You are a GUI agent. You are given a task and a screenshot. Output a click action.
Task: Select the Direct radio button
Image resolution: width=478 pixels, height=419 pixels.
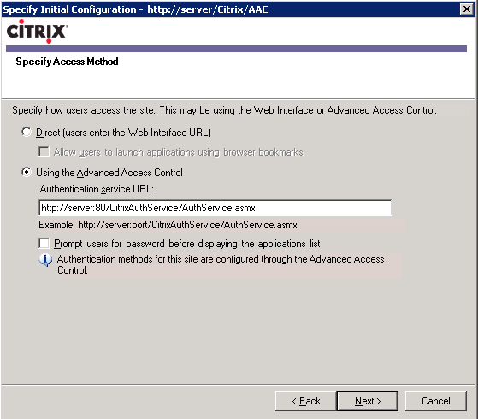coord(27,133)
